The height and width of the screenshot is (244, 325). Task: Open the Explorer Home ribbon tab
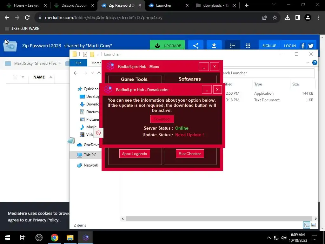coord(96,63)
